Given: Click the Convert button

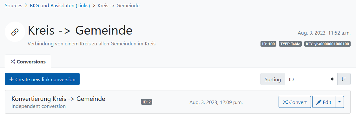Looking at the screenshot, I should coord(295,102).
